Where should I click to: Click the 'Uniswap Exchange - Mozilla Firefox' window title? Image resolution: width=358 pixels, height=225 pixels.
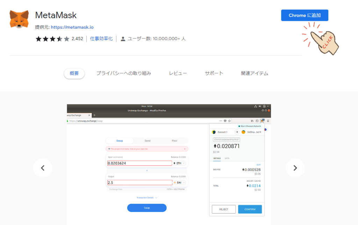(147, 111)
